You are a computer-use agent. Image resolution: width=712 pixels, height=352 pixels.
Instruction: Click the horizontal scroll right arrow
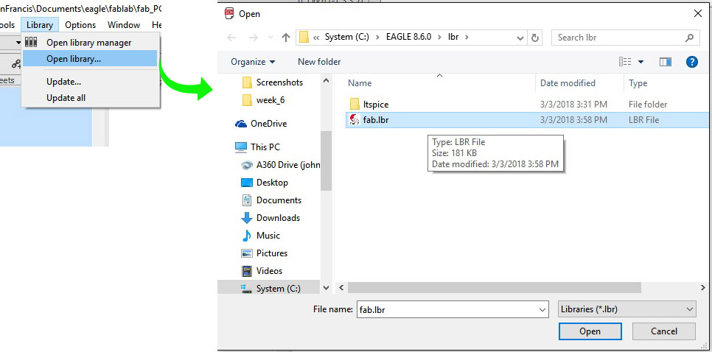[x=704, y=288]
